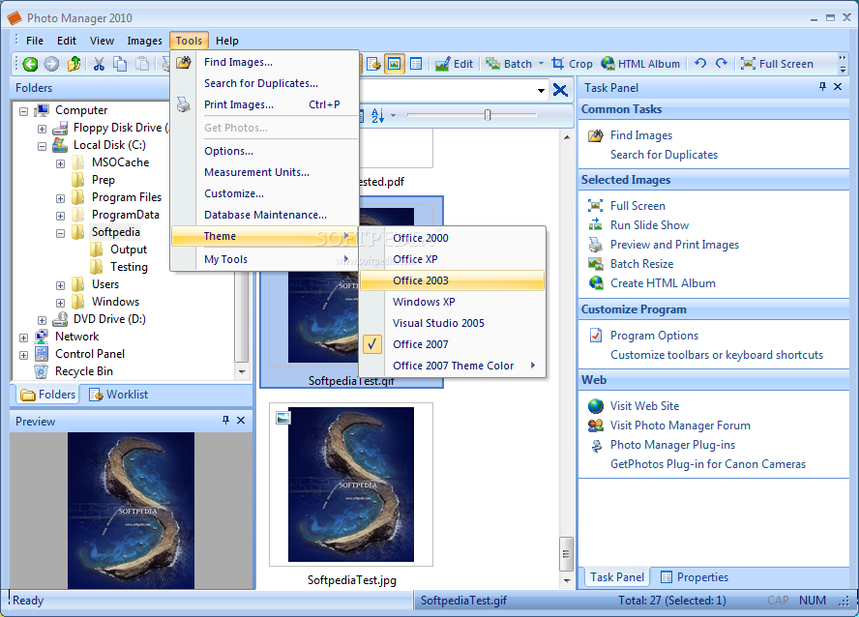Open Database Maintenance from Tools menu
The width and height of the screenshot is (859, 617).
pyautogui.click(x=265, y=215)
